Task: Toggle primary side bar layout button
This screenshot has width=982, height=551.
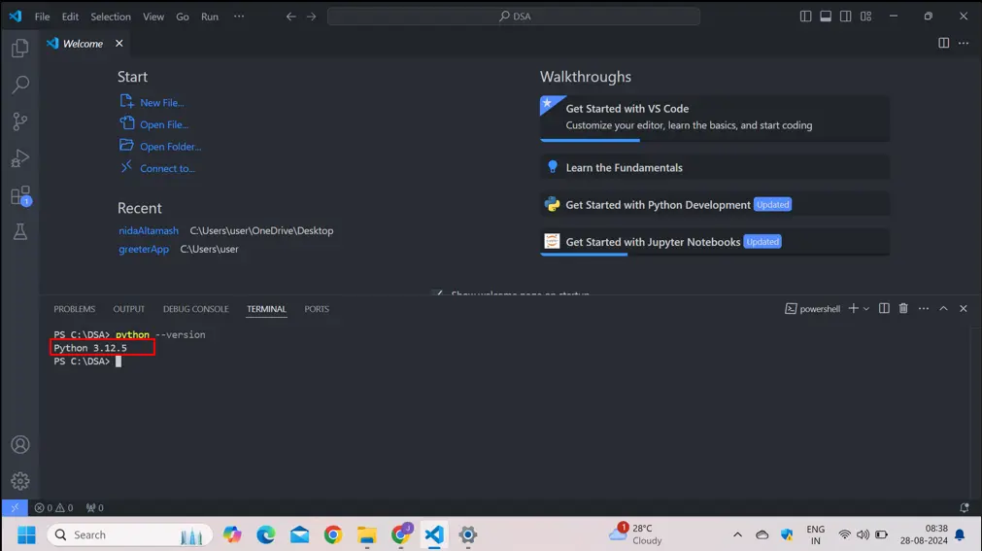Action: coord(805,17)
